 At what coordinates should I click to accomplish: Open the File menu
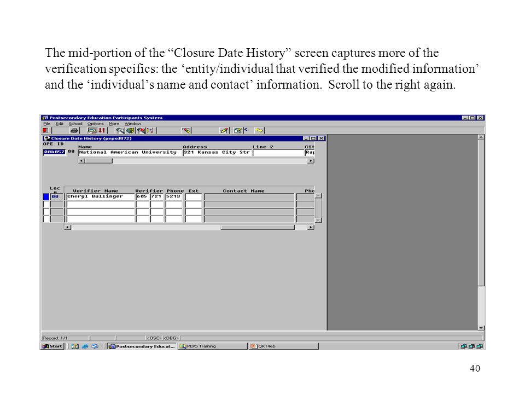[x=47, y=124]
